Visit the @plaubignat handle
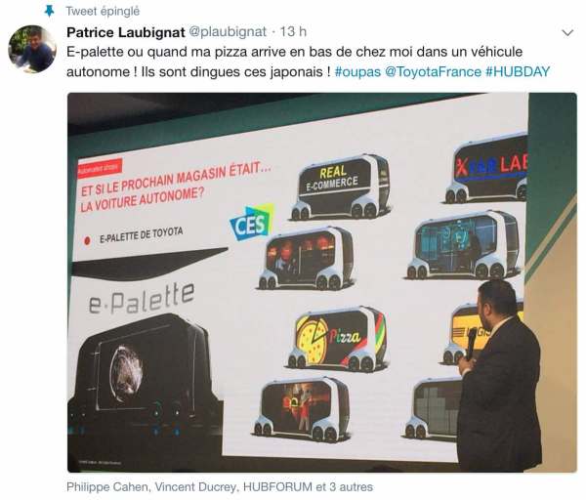The height and width of the screenshot is (500, 586). pyautogui.click(x=228, y=32)
